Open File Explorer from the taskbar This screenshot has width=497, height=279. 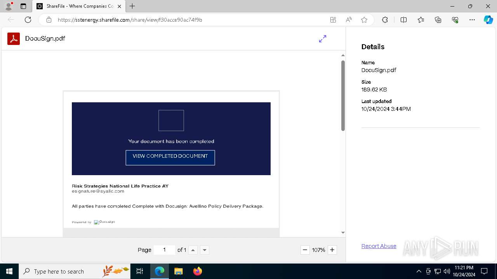178,271
